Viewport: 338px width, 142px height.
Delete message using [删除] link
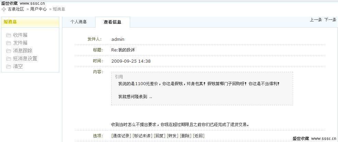[x=185, y=136]
